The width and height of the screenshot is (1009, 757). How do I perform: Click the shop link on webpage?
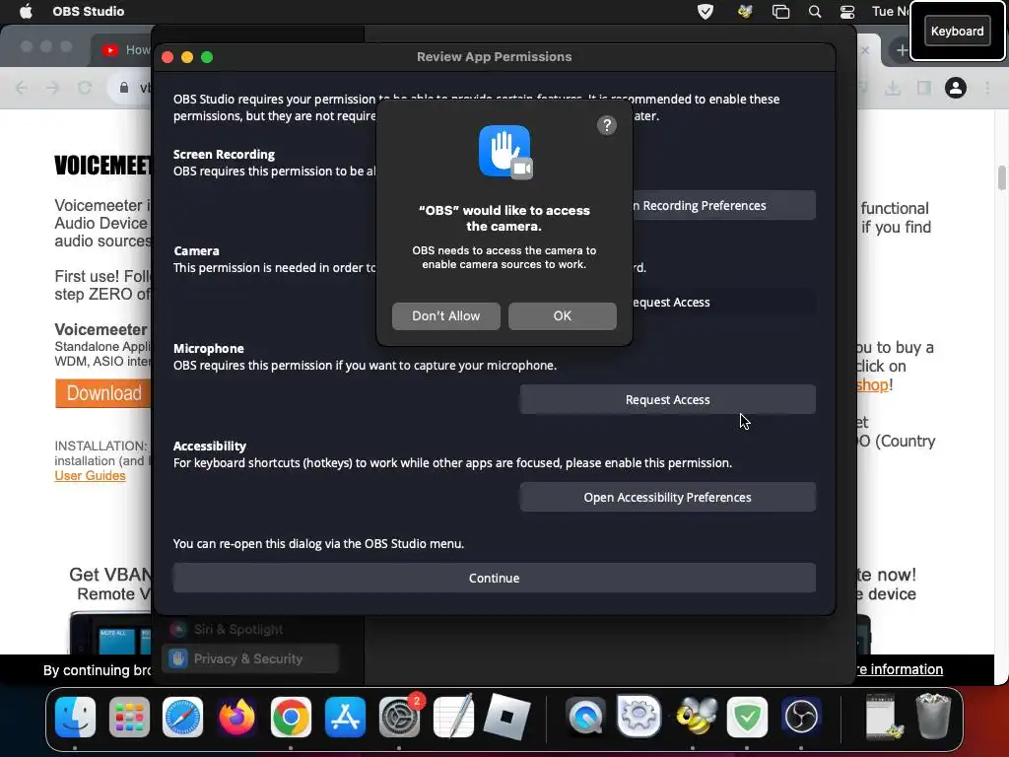point(872,385)
